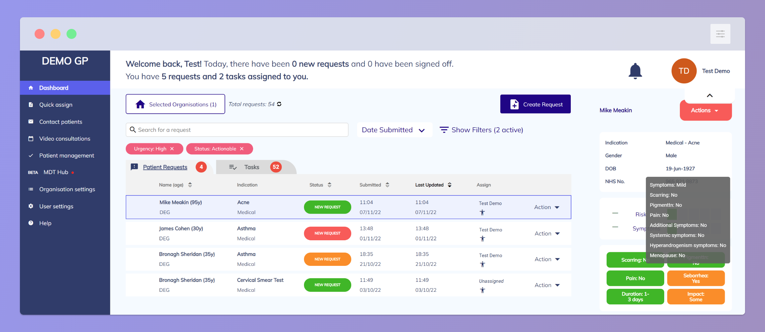The image size is (765, 332).
Task: Open Show Filters (2 active)
Action: pos(481,130)
